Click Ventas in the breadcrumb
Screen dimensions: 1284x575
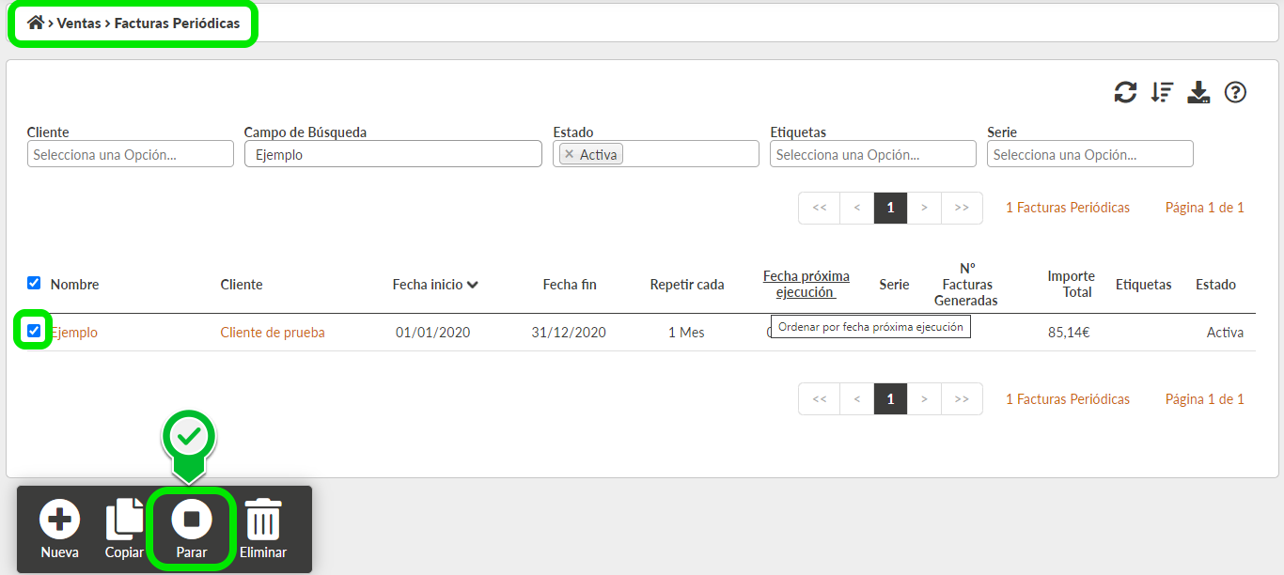click(x=79, y=23)
